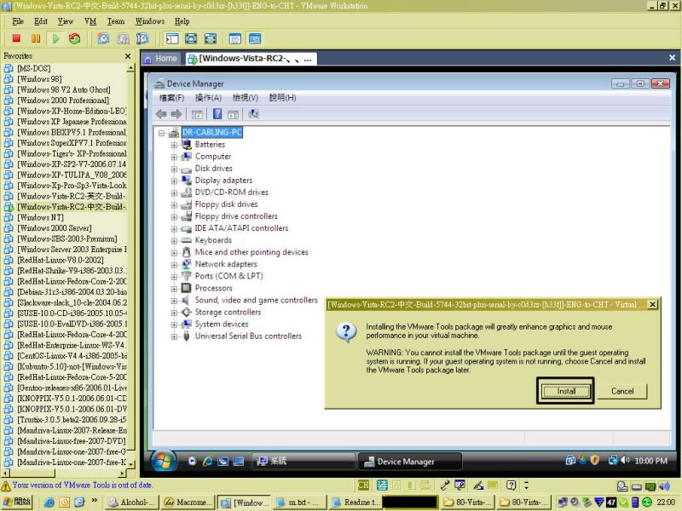Open the Readme.t... item on host taskbar

pos(355,502)
